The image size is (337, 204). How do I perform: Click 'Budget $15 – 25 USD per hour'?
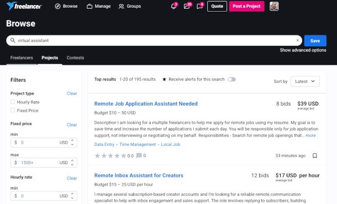[x=123, y=185]
